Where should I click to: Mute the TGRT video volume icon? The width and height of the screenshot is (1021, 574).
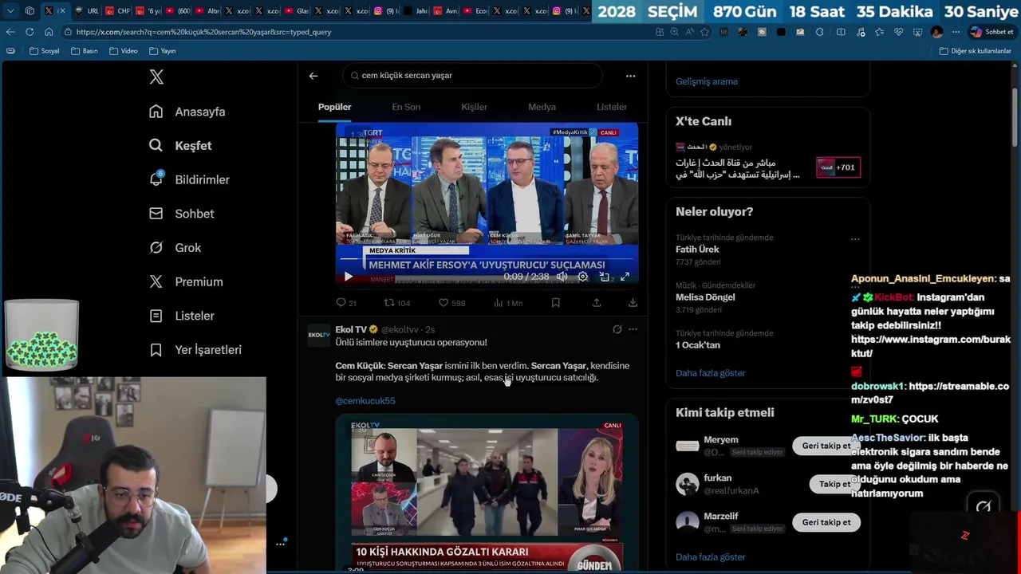click(x=562, y=277)
